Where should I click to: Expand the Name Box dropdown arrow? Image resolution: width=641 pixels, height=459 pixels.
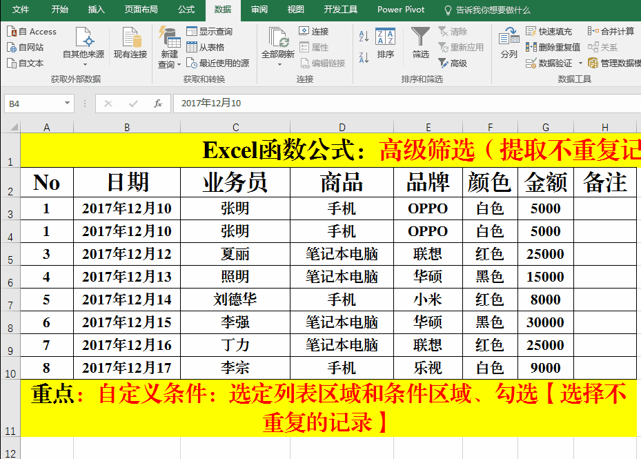[x=68, y=104]
